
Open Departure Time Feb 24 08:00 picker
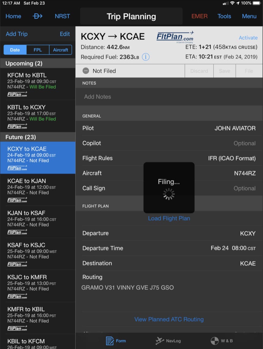tap(169, 248)
